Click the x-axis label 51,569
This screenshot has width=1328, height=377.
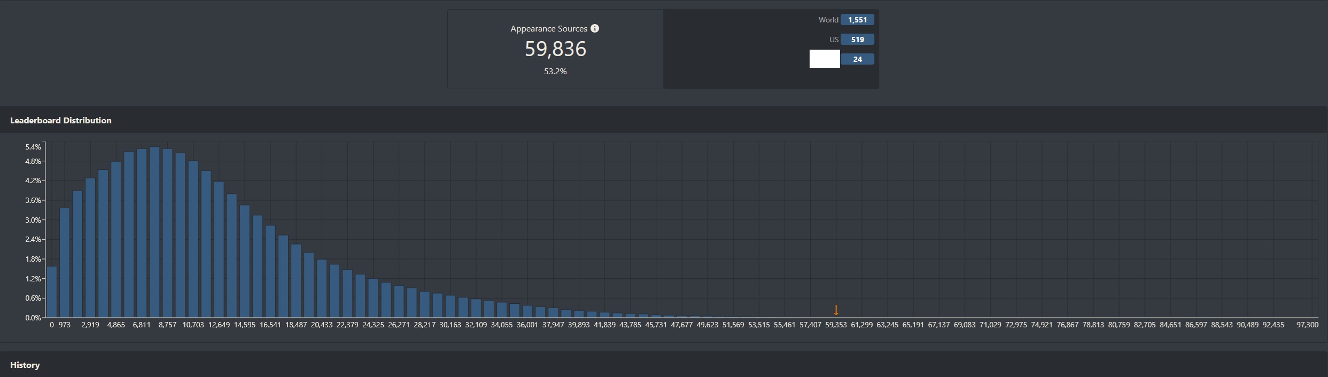pos(733,325)
